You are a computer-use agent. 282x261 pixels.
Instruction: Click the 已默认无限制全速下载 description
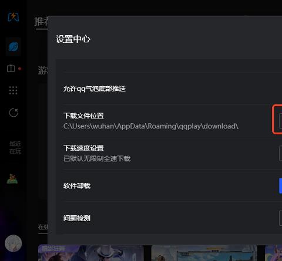[x=97, y=158]
